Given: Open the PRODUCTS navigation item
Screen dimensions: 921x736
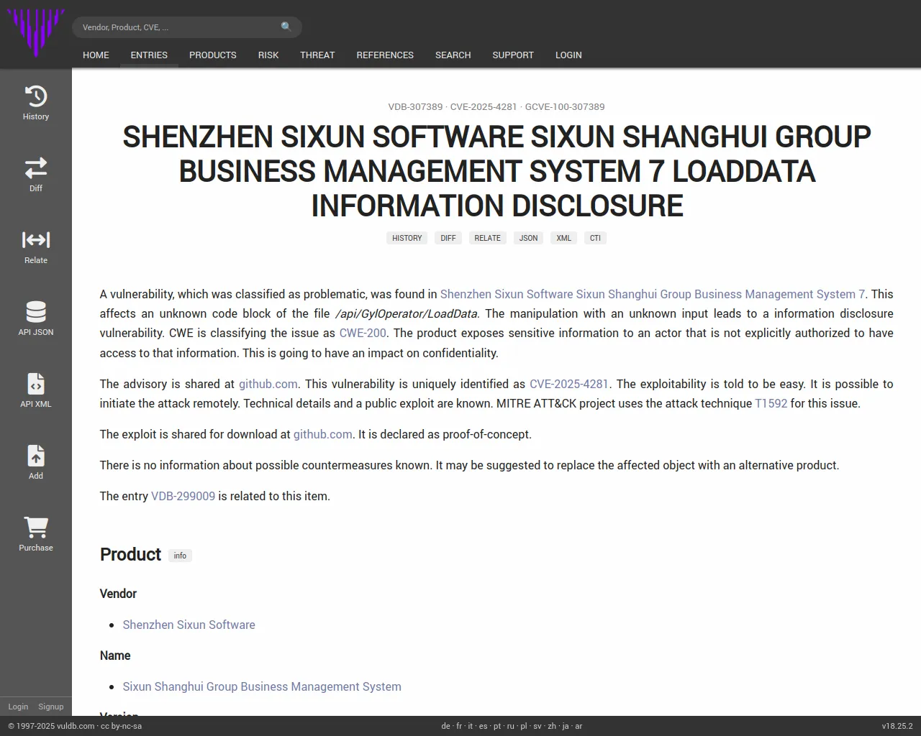Looking at the screenshot, I should pyautogui.click(x=213, y=55).
